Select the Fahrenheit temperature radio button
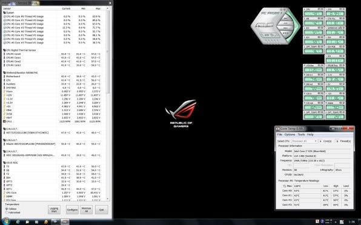361x225 pixels. pos(7,212)
